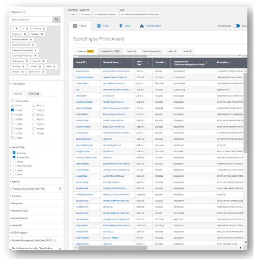The height and width of the screenshot is (259, 254).
Task: Switch to the Categories view tab
Action: coord(150,26)
